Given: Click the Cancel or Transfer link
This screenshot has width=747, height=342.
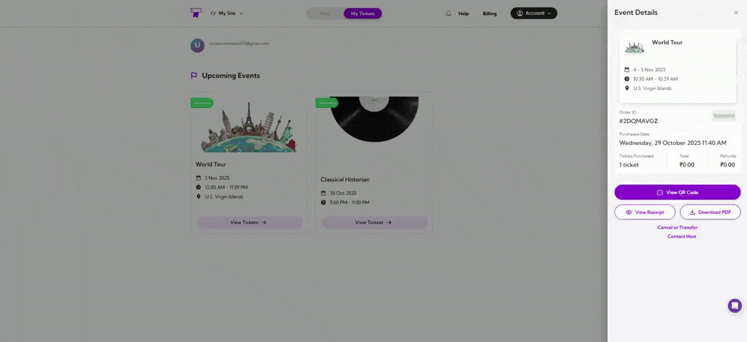Looking at the screenshot, I should [x=678, y=228].
